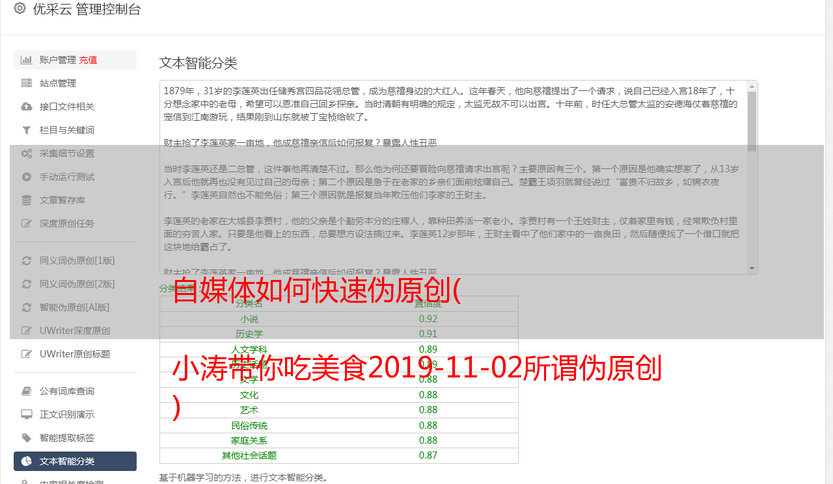
Task: Click up arrow of text area scrollbar
Action: pos(752,86)
